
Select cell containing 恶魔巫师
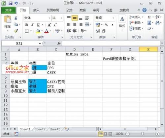tap(19, 82)
